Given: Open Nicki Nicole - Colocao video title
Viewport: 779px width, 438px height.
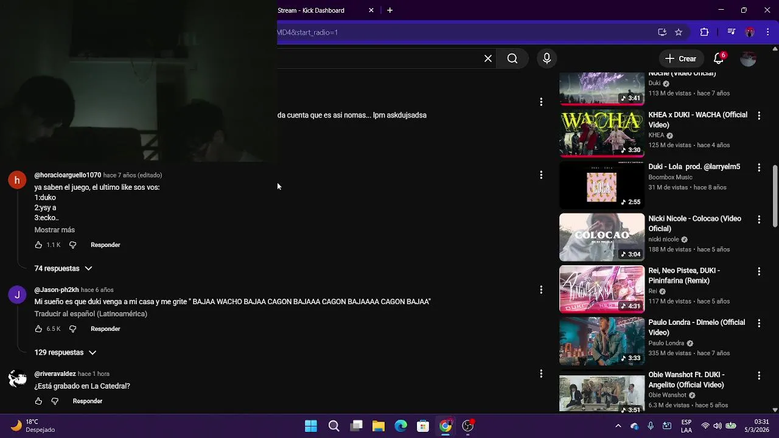Looking at the screenshot, I should (694, 224).
